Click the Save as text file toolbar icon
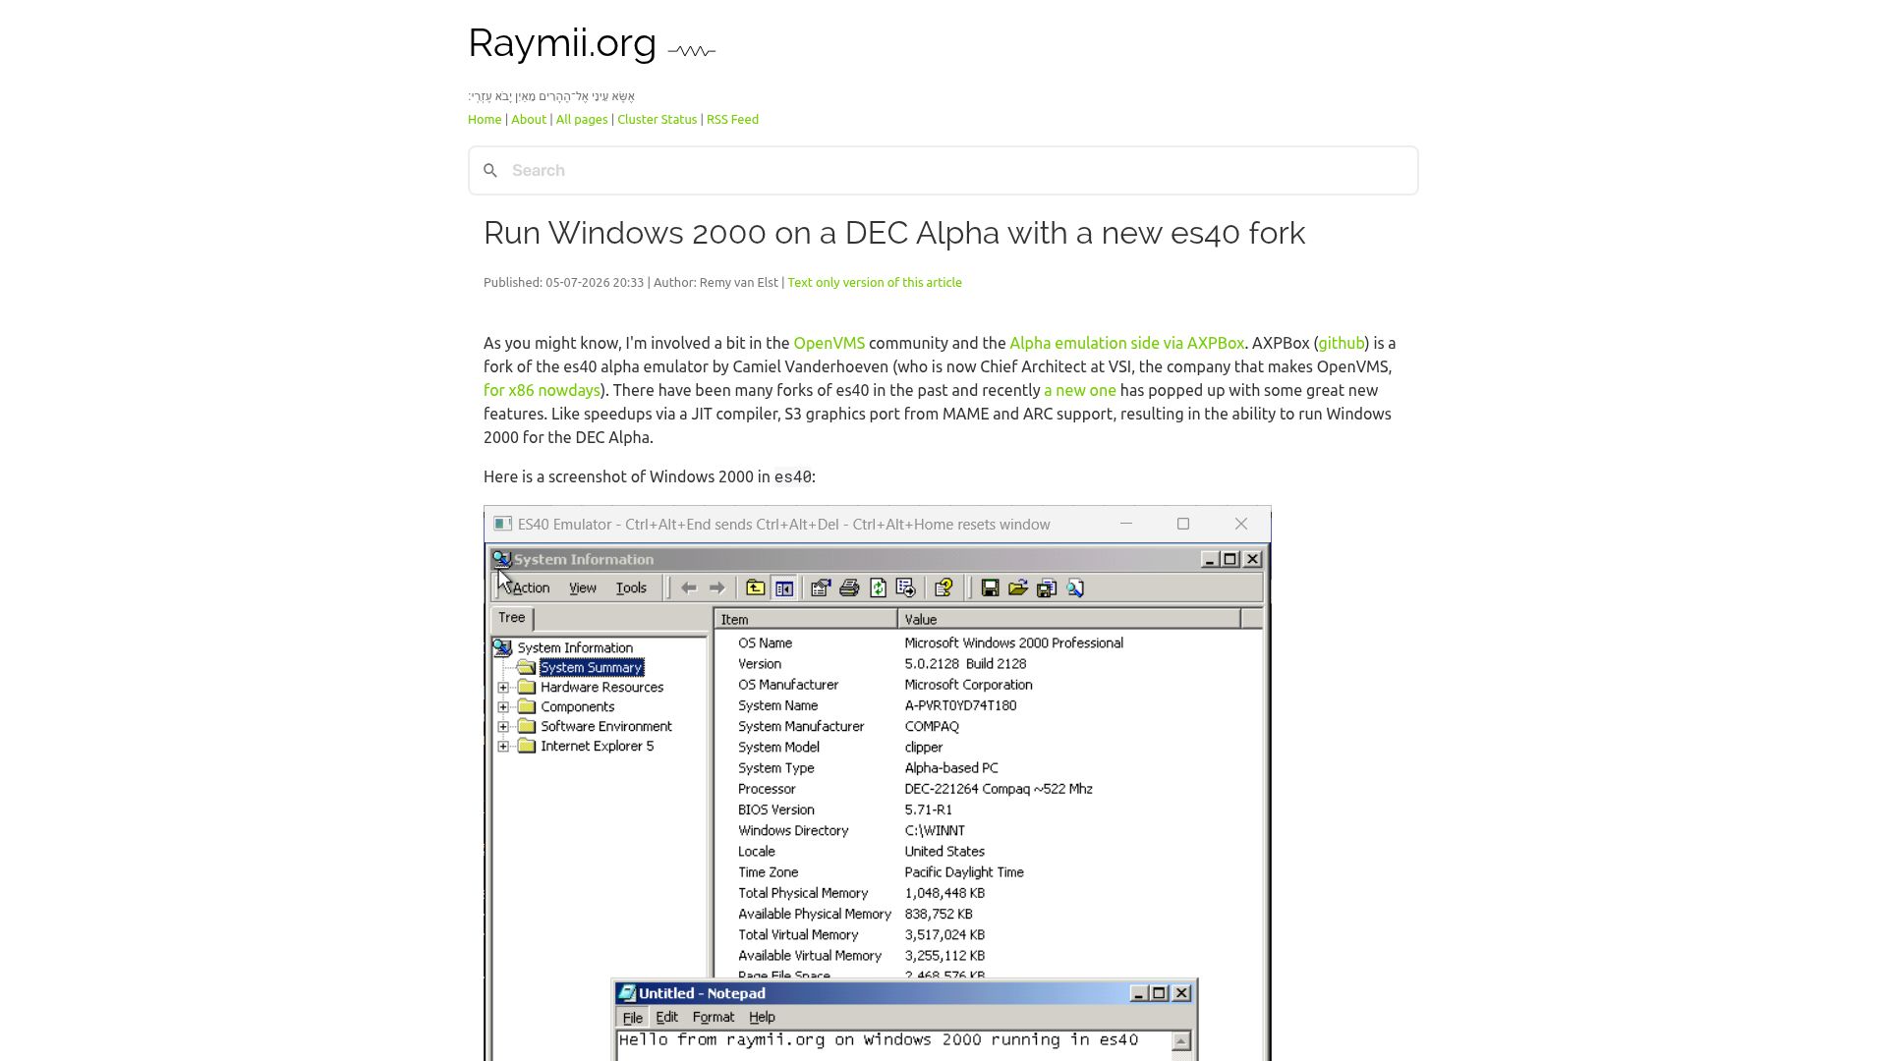The height and width of the screenshot is (1061, 1887). 1047,588
